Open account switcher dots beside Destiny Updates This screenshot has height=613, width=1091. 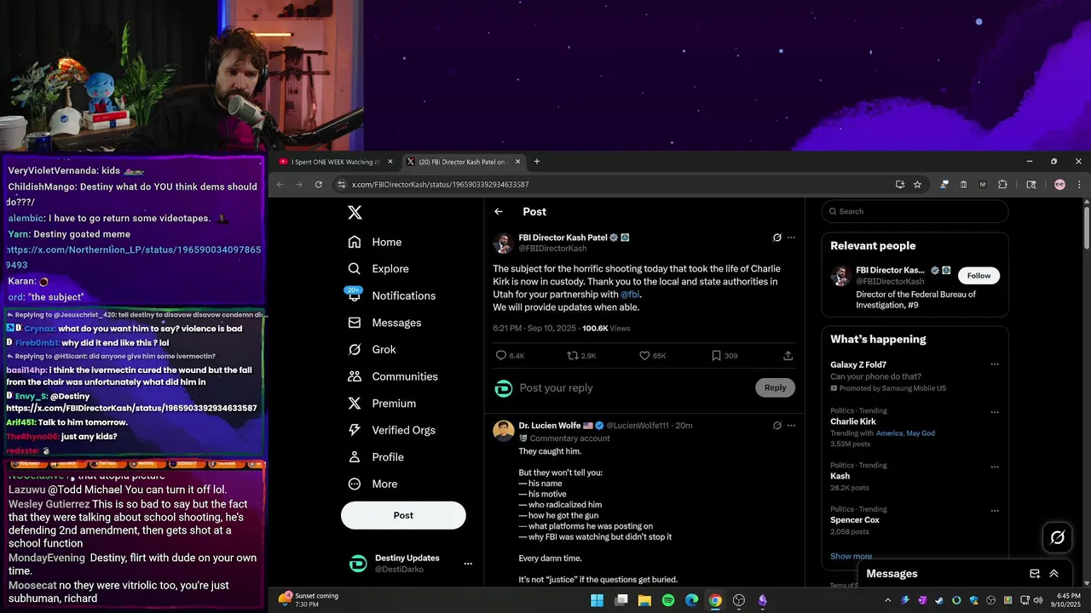pos(467,564)
